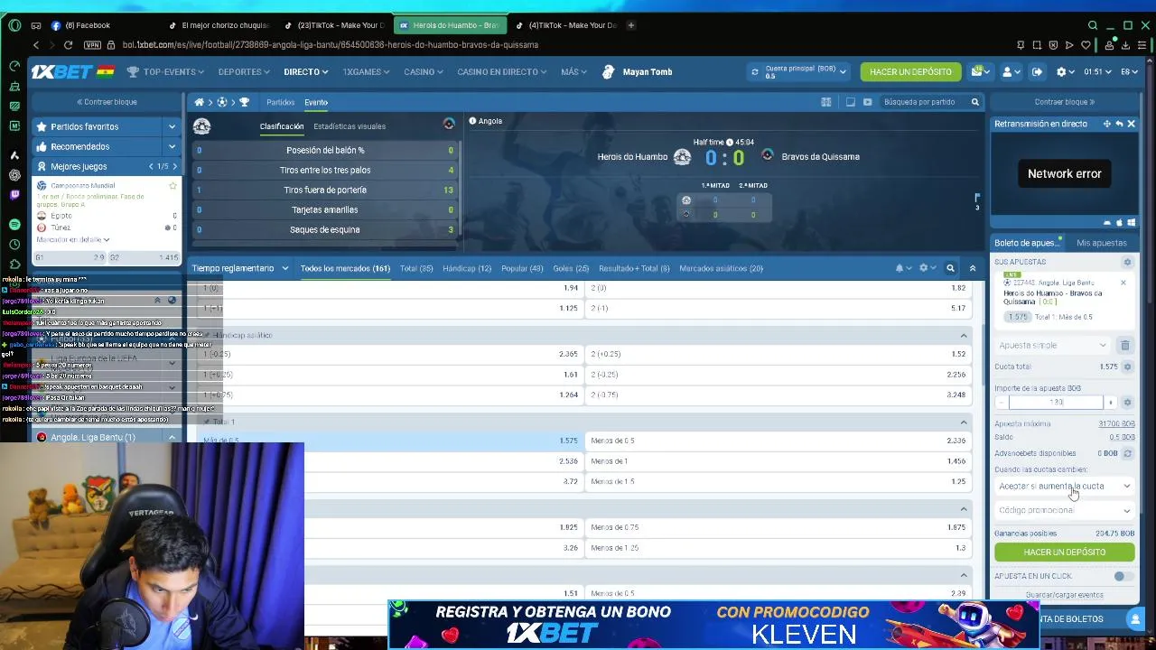The height and width of the screenshot is (650, 1156).
Task: Collapse Angola. Liga Bantu section
Action: pos(172,437)
